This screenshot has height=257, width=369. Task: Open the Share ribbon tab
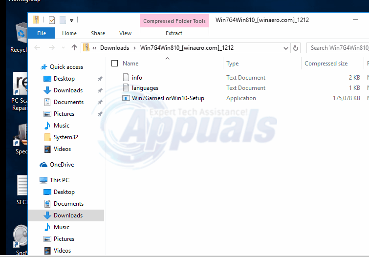[x=98, y=33]
